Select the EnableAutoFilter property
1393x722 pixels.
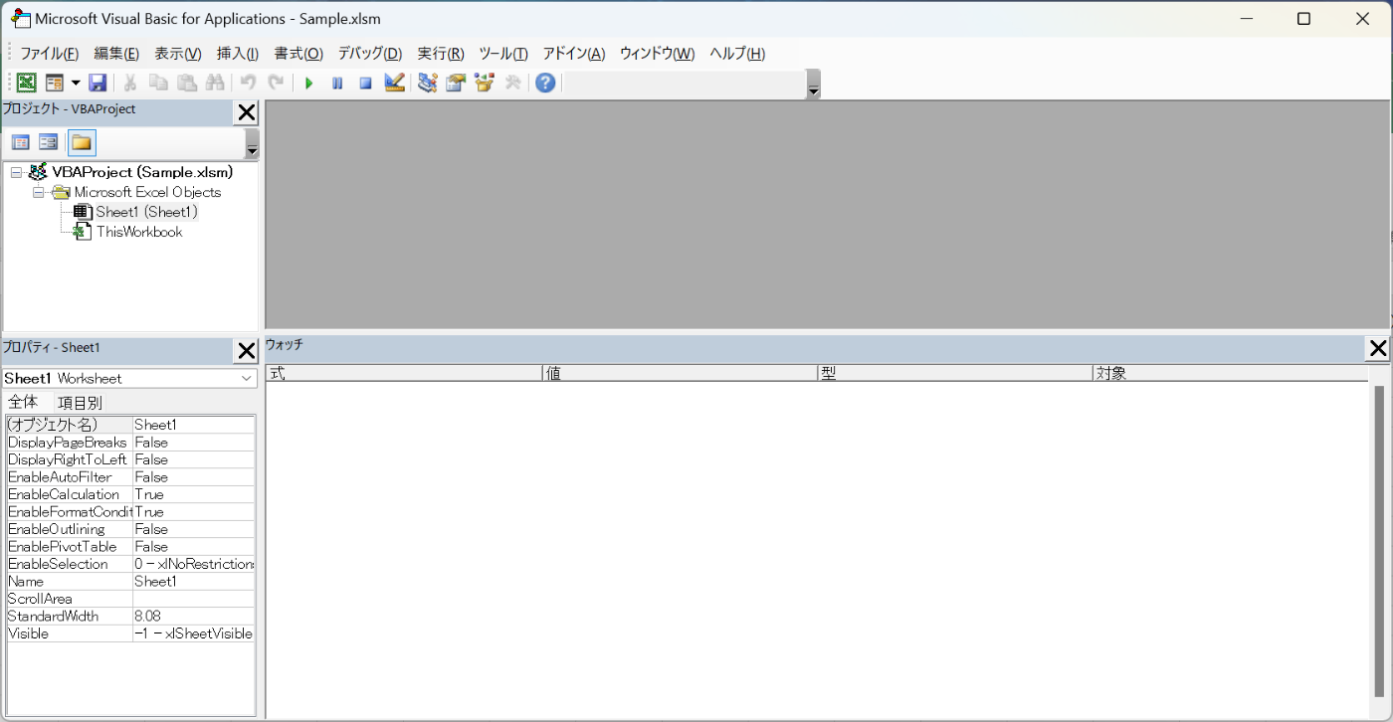coord(69,477)
